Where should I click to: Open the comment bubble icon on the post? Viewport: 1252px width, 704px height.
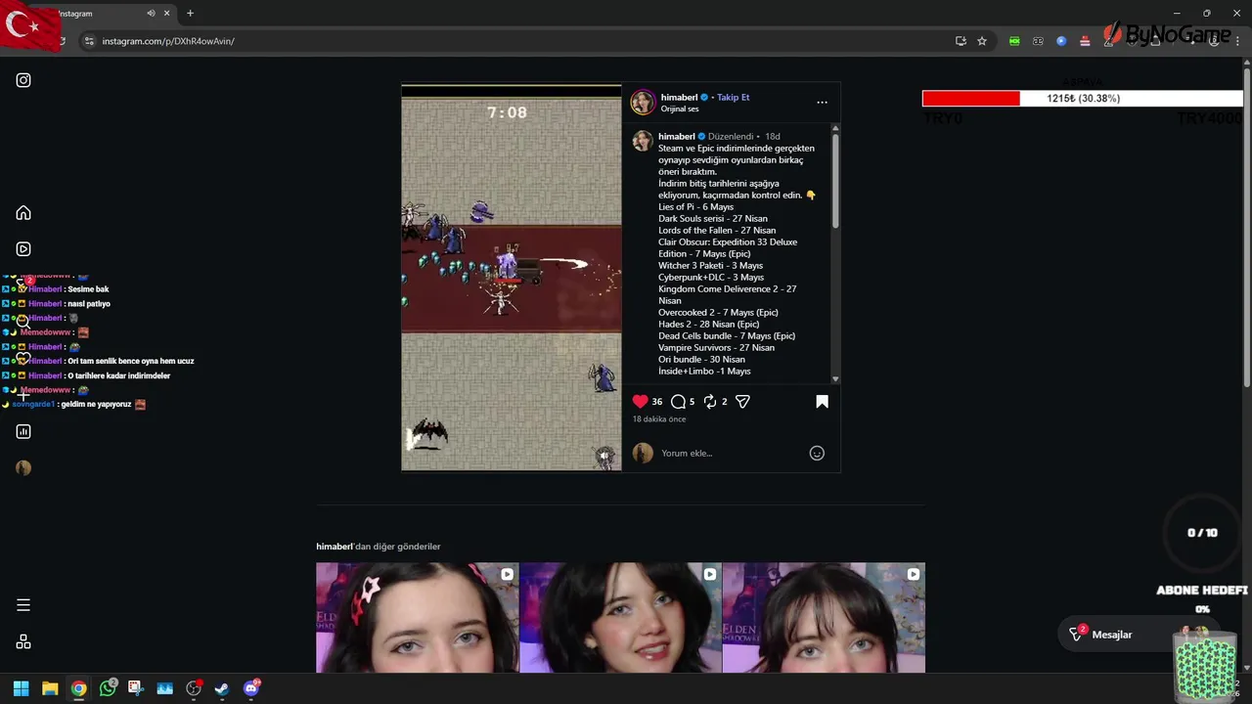678,401
